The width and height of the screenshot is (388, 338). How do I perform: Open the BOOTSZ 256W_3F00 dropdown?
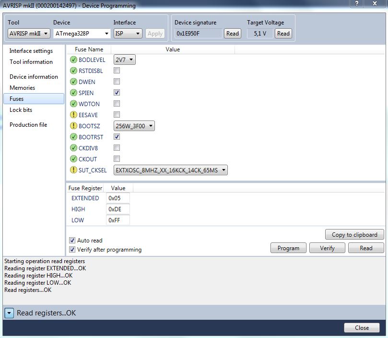[134, 126]
